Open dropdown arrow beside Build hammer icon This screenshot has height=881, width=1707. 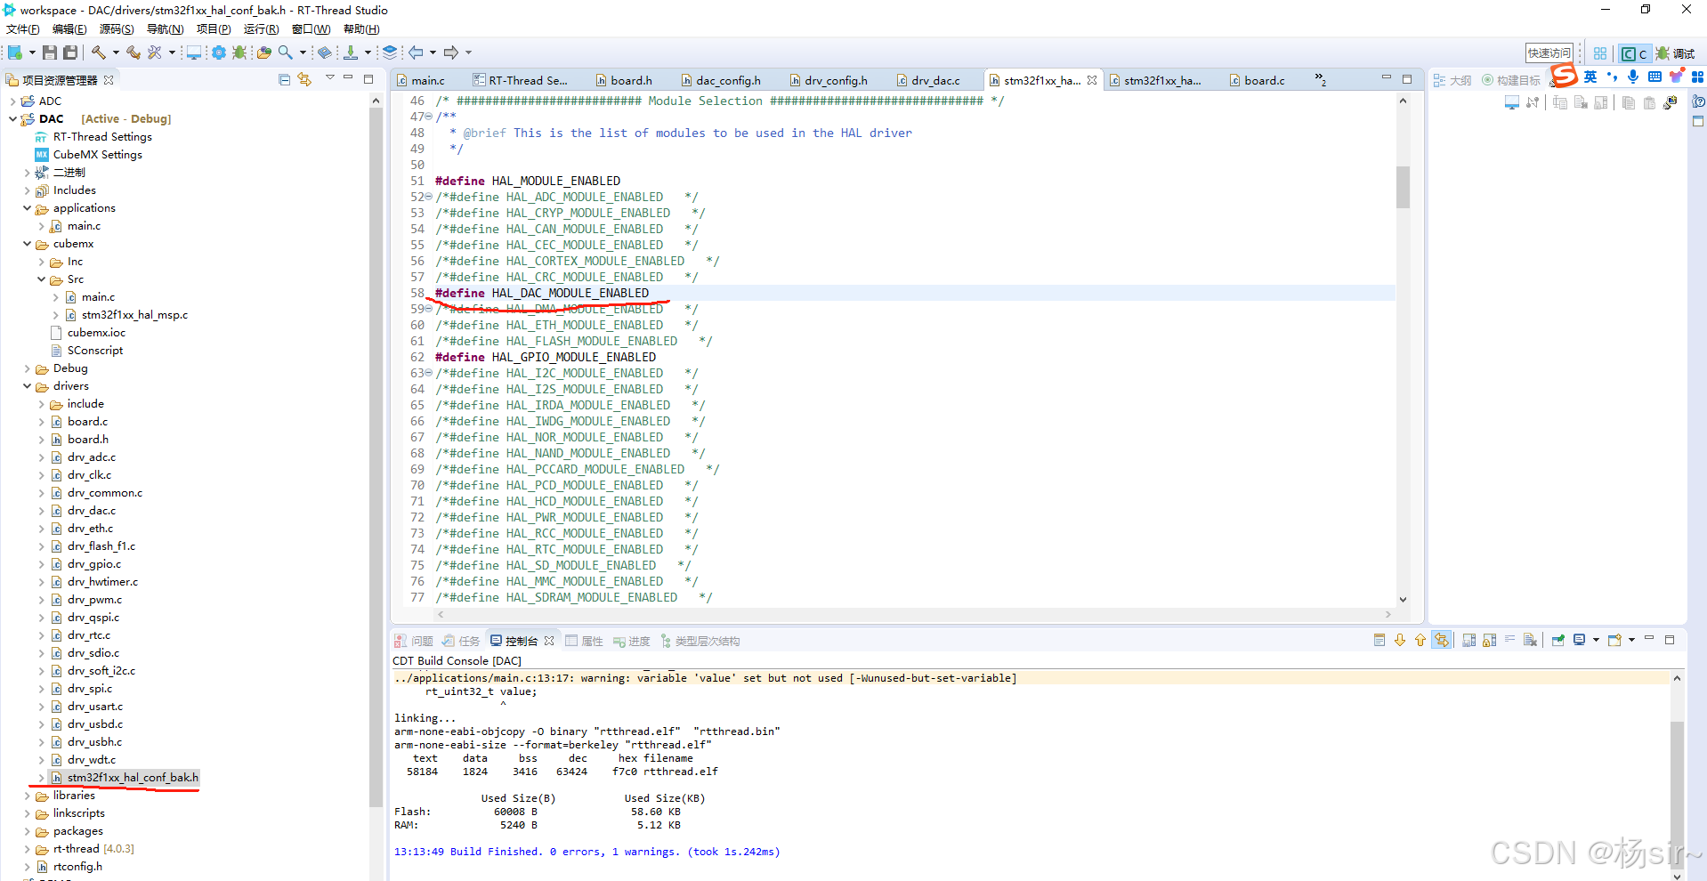pyautogui.click(x=116, y=53)
